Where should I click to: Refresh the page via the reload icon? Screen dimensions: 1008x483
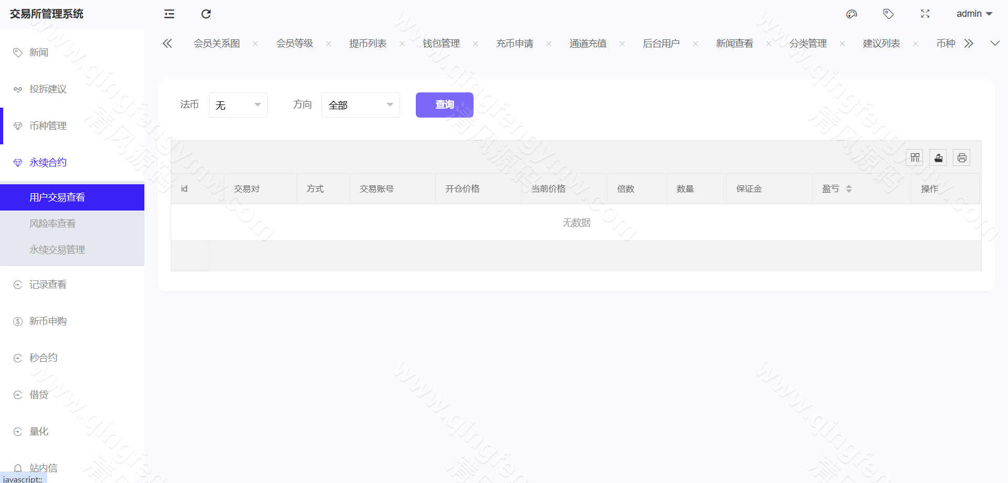click(x=206, y=14)
